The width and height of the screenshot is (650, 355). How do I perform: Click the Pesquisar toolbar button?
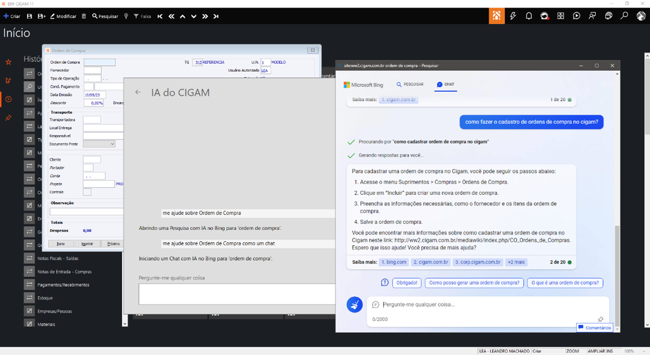(105, 16)
